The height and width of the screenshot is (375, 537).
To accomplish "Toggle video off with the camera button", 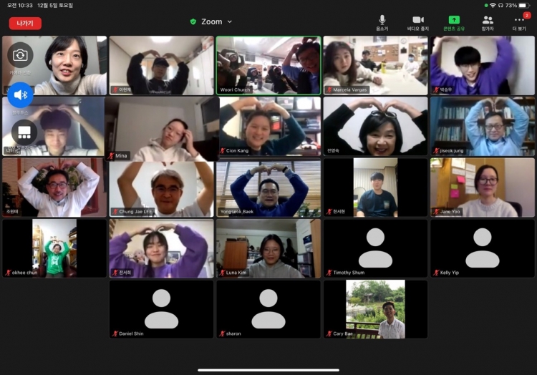I will tap(418, 20).
